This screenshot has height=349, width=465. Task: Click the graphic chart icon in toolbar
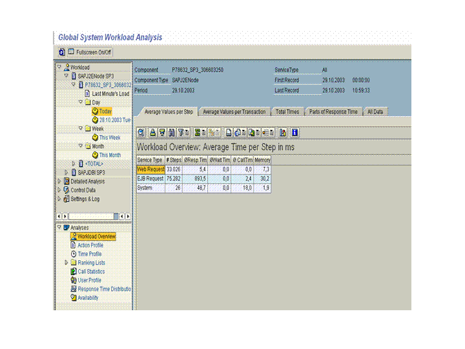coord(283,132)
